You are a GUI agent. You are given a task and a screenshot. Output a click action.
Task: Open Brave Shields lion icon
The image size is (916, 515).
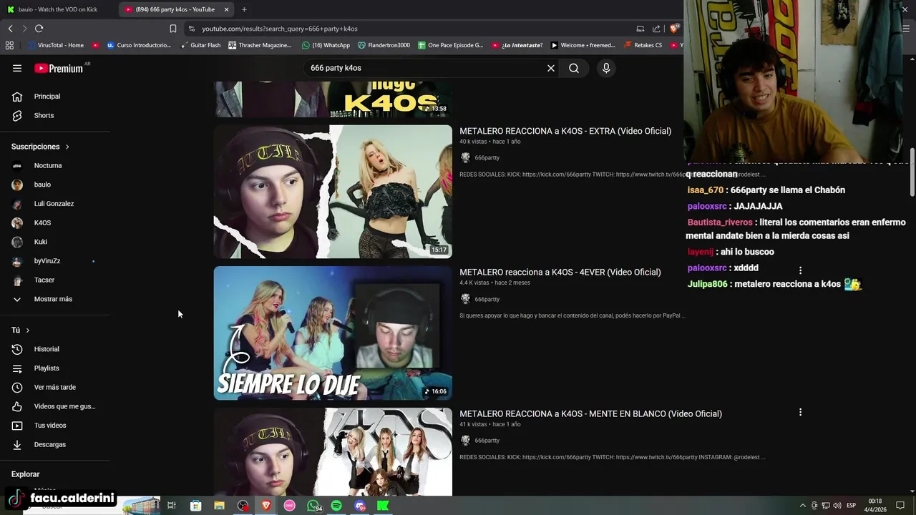click(x=673, y=29)
